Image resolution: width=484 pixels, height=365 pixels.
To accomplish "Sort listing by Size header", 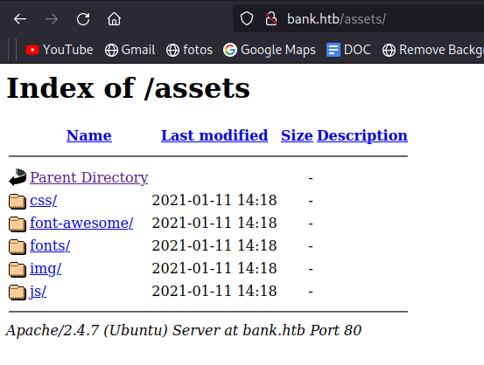I will point(297,135).
